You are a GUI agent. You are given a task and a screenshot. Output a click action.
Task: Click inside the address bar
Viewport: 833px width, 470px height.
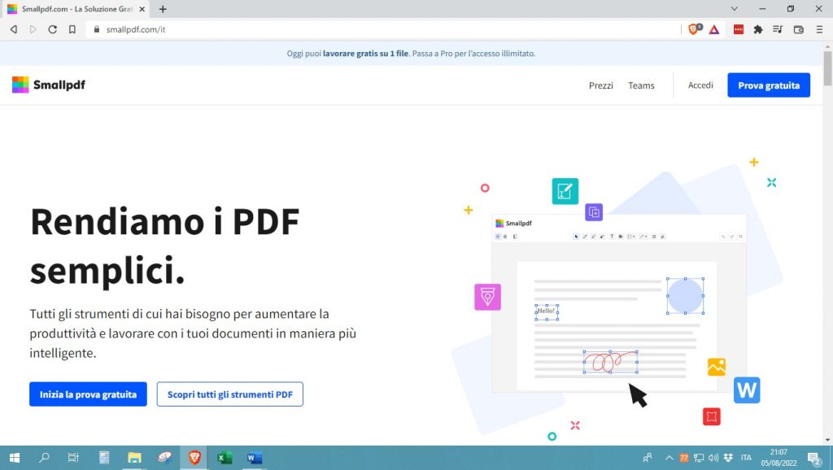point(244,28)
